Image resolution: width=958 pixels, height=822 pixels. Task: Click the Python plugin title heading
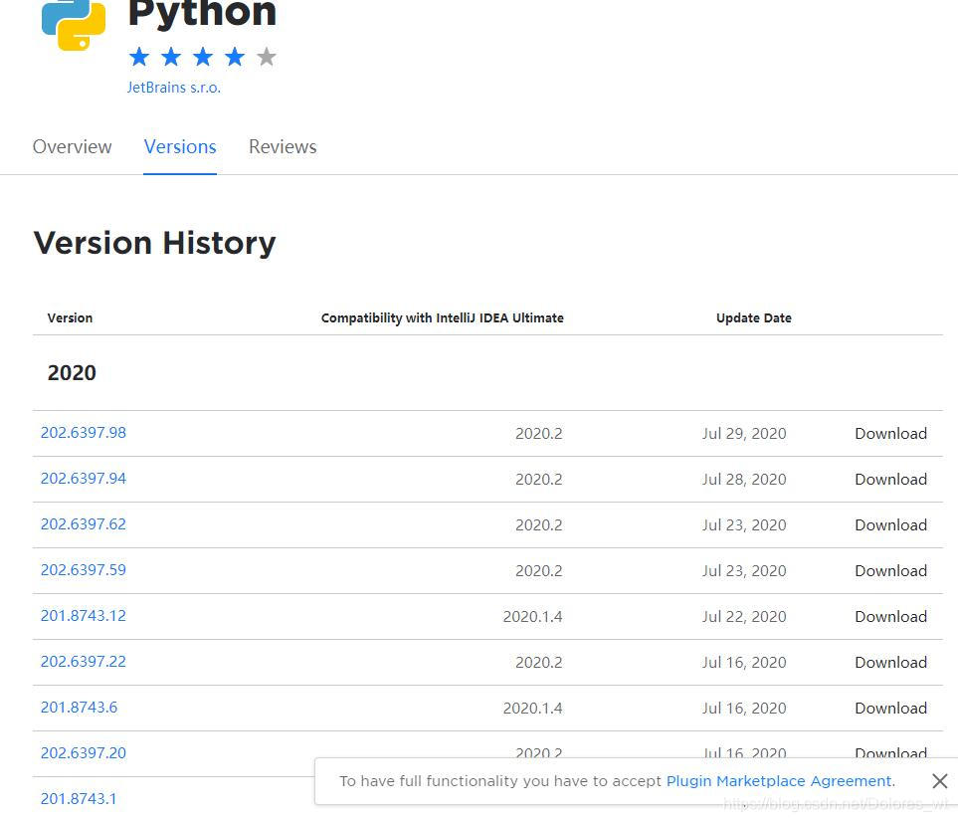202,14
